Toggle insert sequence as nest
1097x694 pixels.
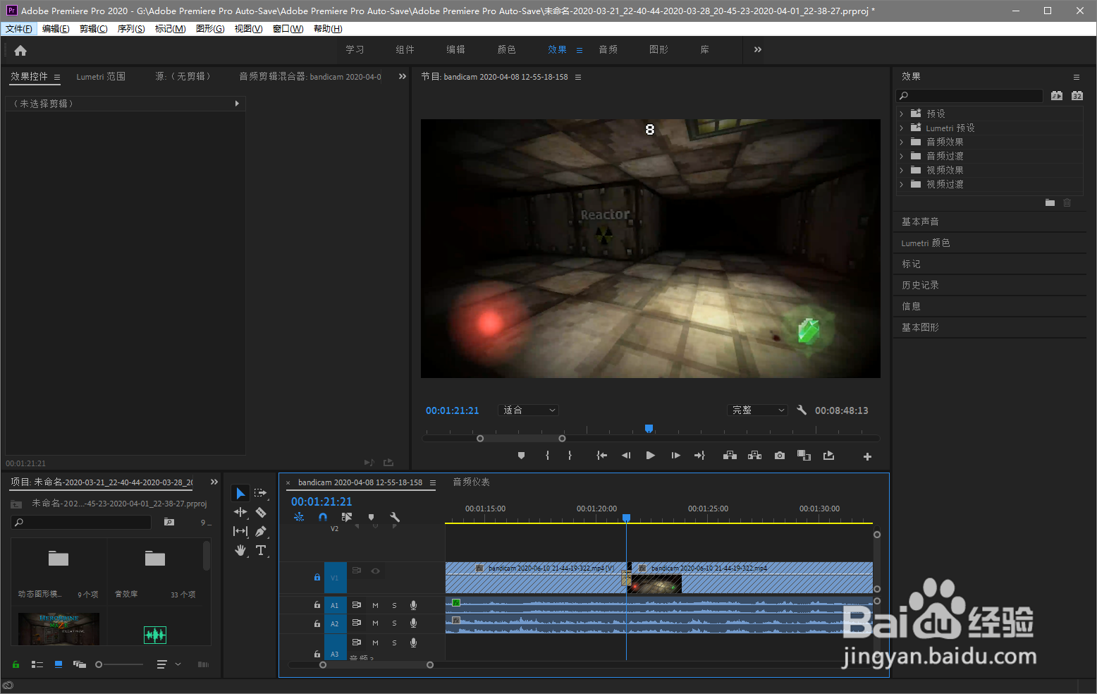299,517
